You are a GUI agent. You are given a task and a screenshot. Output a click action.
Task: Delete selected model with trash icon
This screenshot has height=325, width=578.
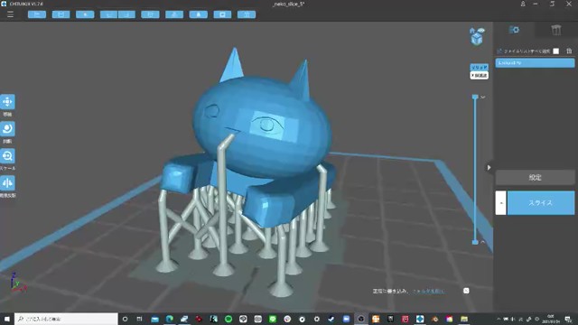tap(569, 51)
